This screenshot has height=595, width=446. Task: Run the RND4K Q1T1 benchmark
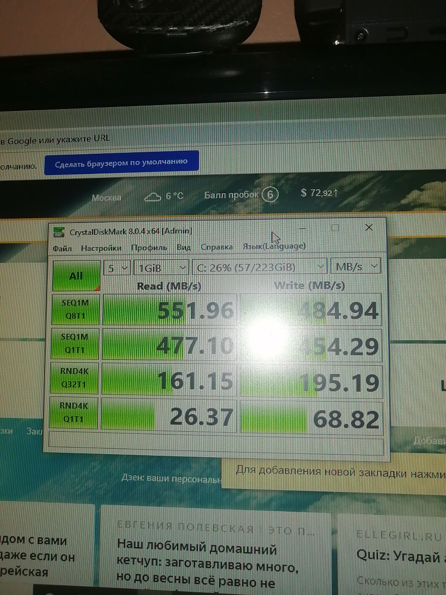74,413
